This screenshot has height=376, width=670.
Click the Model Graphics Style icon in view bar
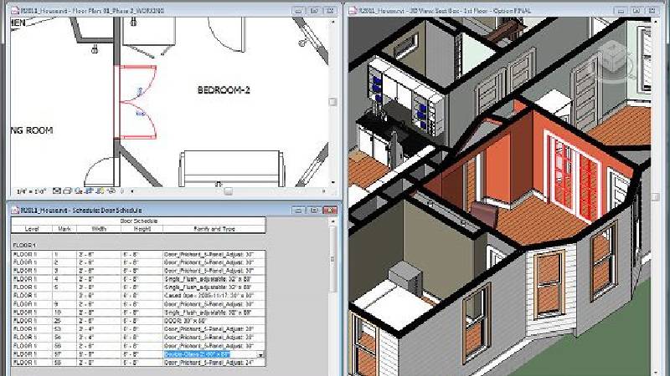(x=67, y=191)
